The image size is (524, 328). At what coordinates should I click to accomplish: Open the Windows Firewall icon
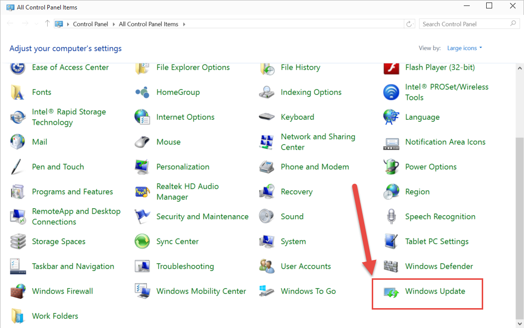(18, 291)
